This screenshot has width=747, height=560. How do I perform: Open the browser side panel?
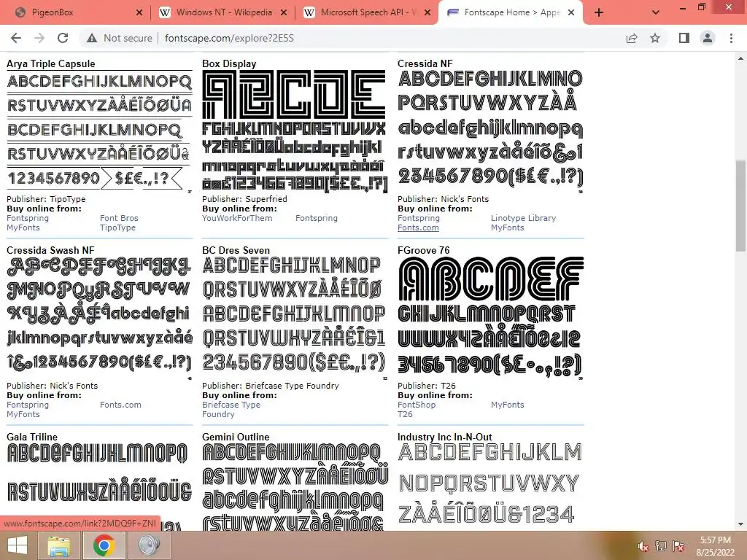click(x=684, y=38)
